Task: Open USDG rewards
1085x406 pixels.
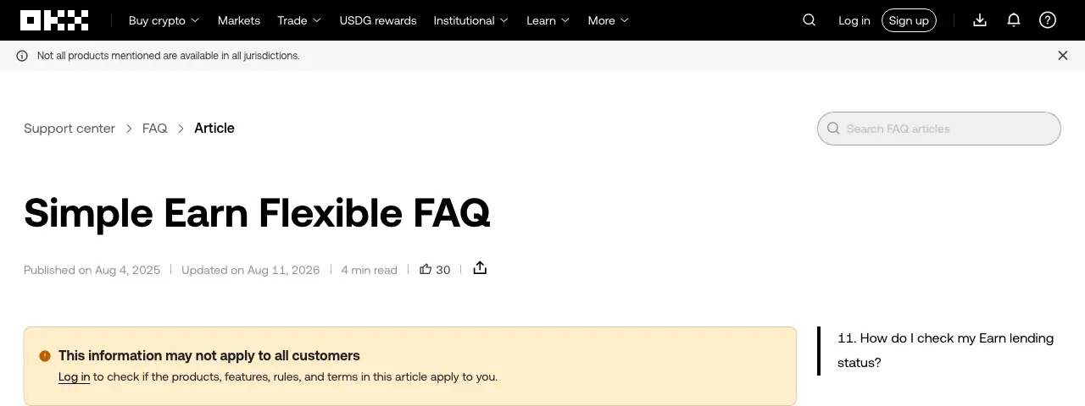Action: click(378, 20)
